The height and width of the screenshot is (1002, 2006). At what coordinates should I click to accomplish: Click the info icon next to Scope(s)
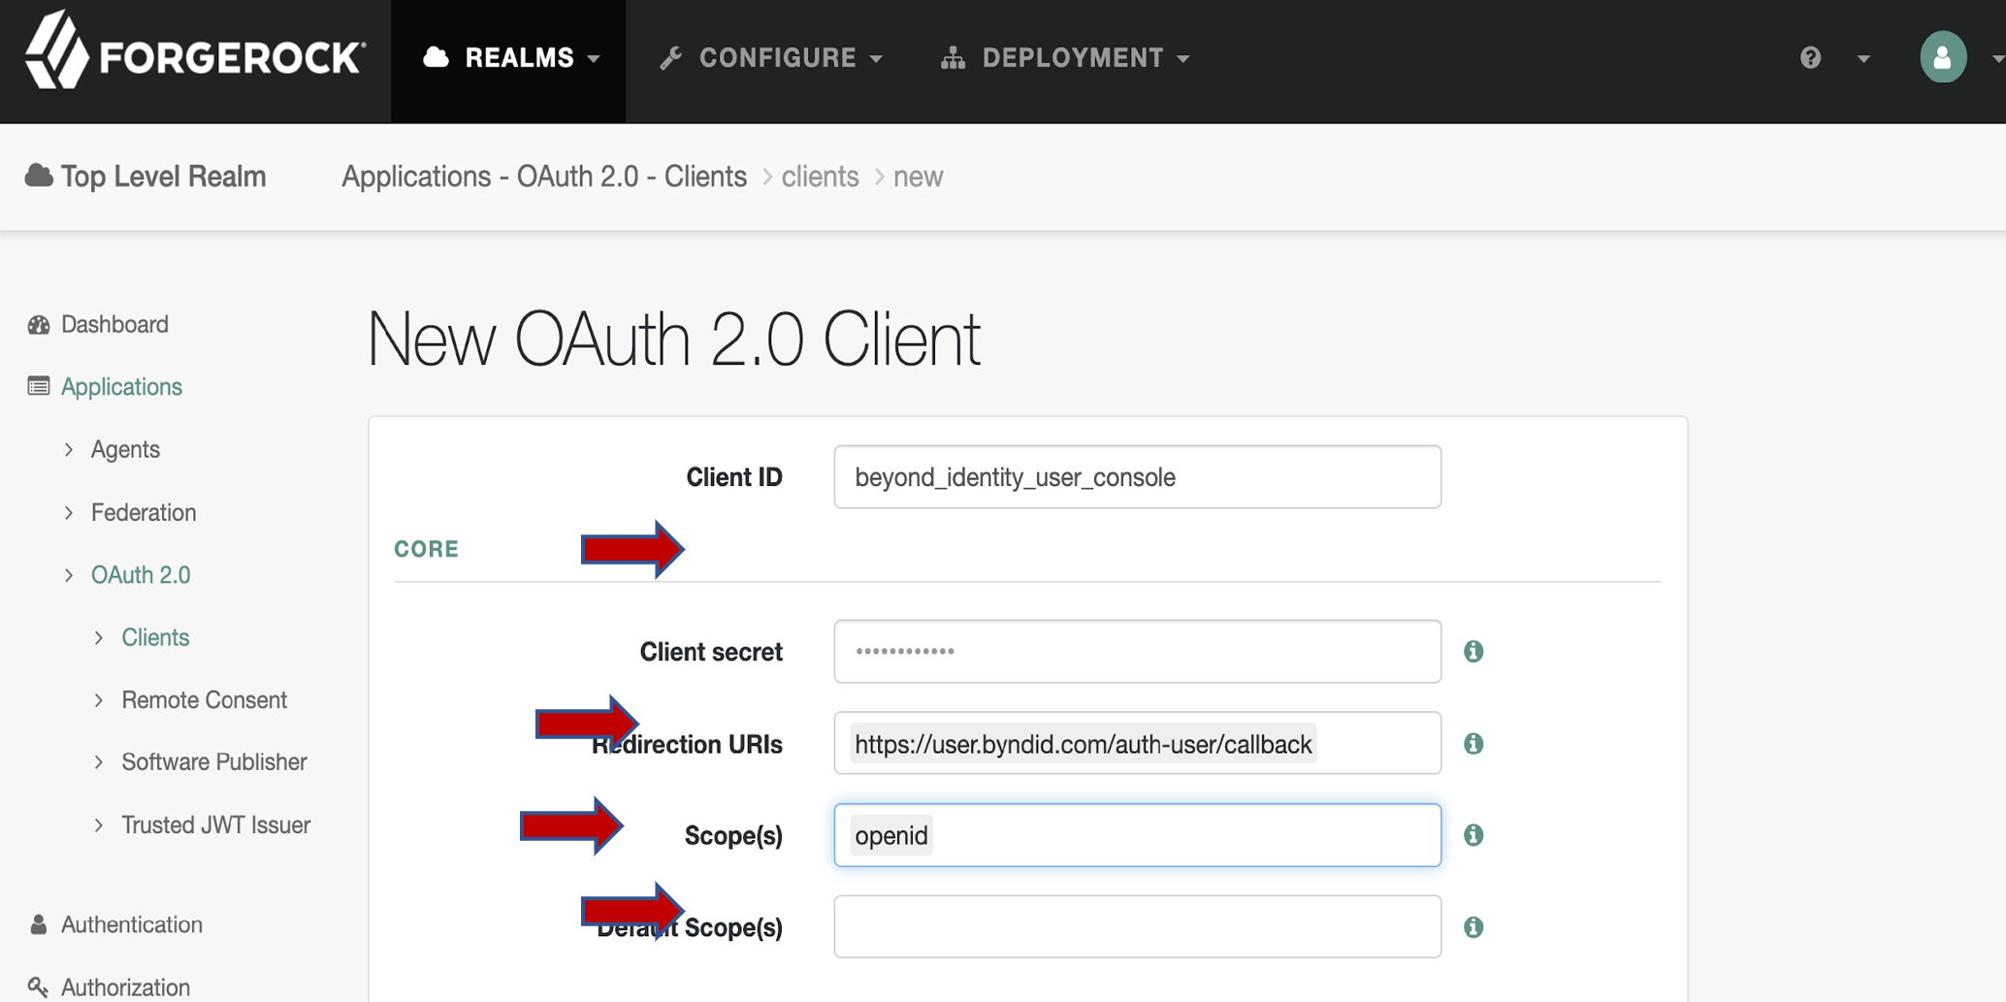[1472, 835]
